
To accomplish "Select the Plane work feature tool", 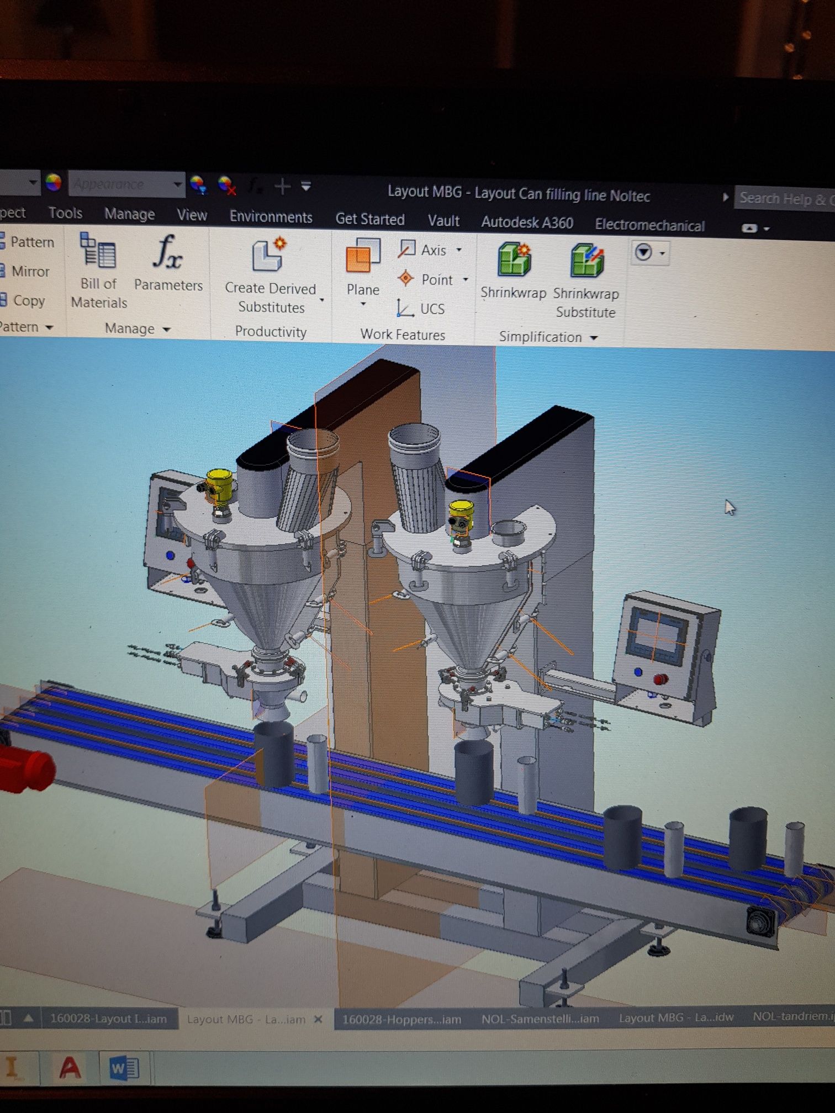I will (x=363, y=267).
